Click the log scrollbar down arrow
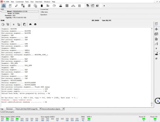160x122 pixels. (152, 106)
